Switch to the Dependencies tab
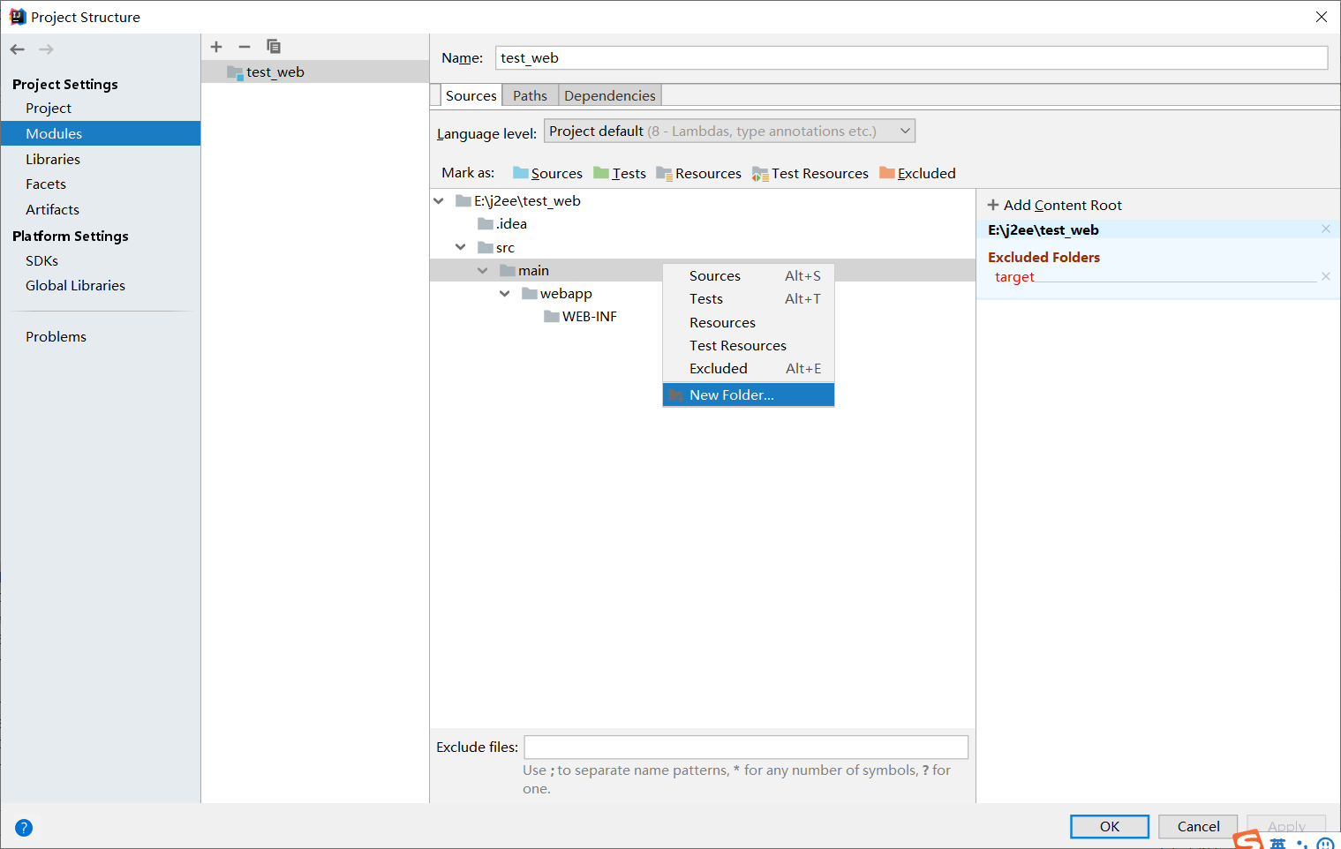The image size is (1341, 849). [610, 95]
